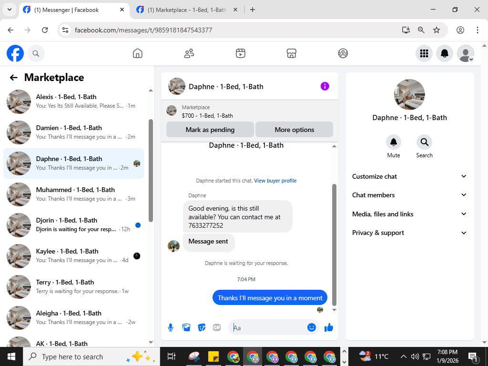Open Alexis conversation
This screenshot has width=488, height=366.
(x=73, y=102)
